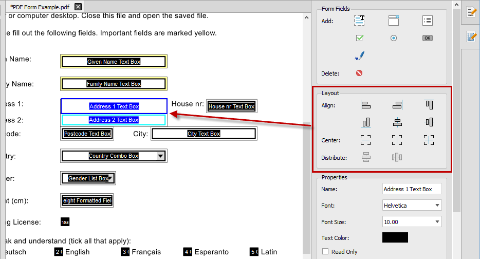This screenshot has width=480, height=259.
Task: Distribute selected fields horizontally
Action: click(x=397, y=157)
